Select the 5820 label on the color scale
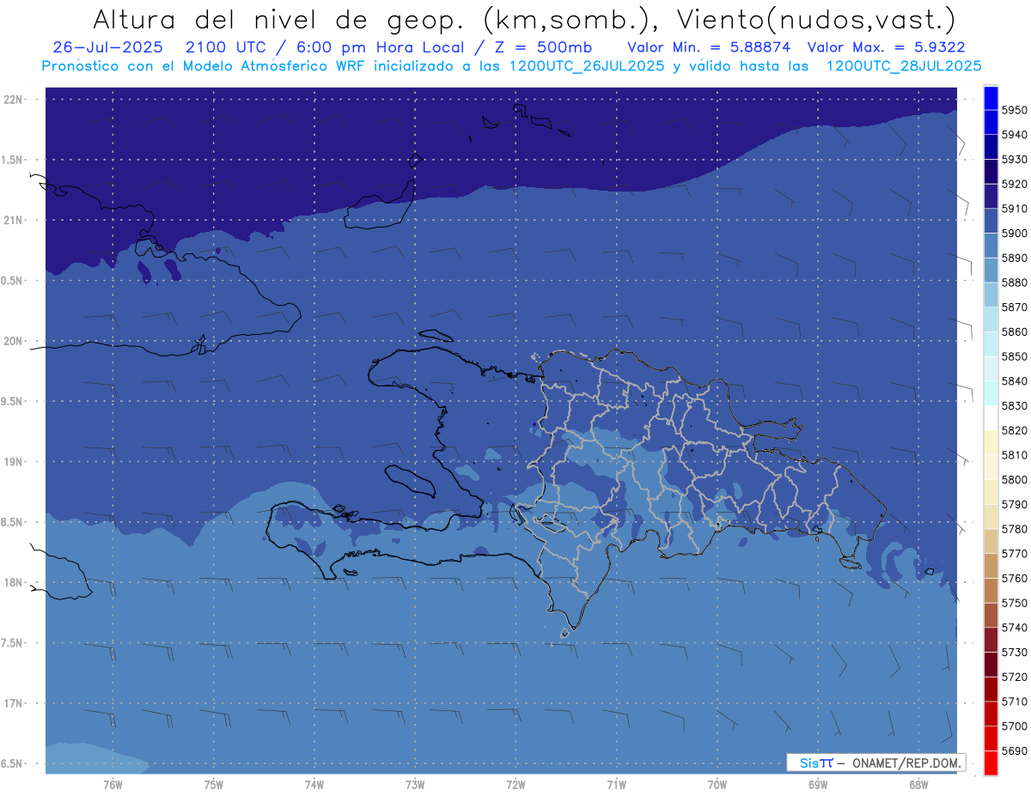 pos(1014,430)
